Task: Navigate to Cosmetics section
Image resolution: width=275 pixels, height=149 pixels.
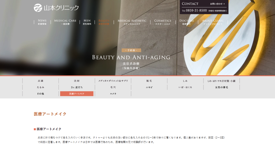Action: [162, 22]
